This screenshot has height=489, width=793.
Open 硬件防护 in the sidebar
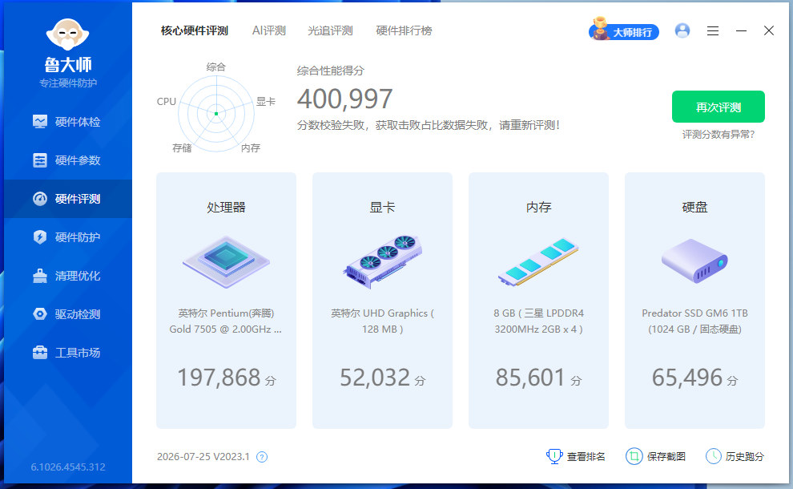(x=68, y=237)
